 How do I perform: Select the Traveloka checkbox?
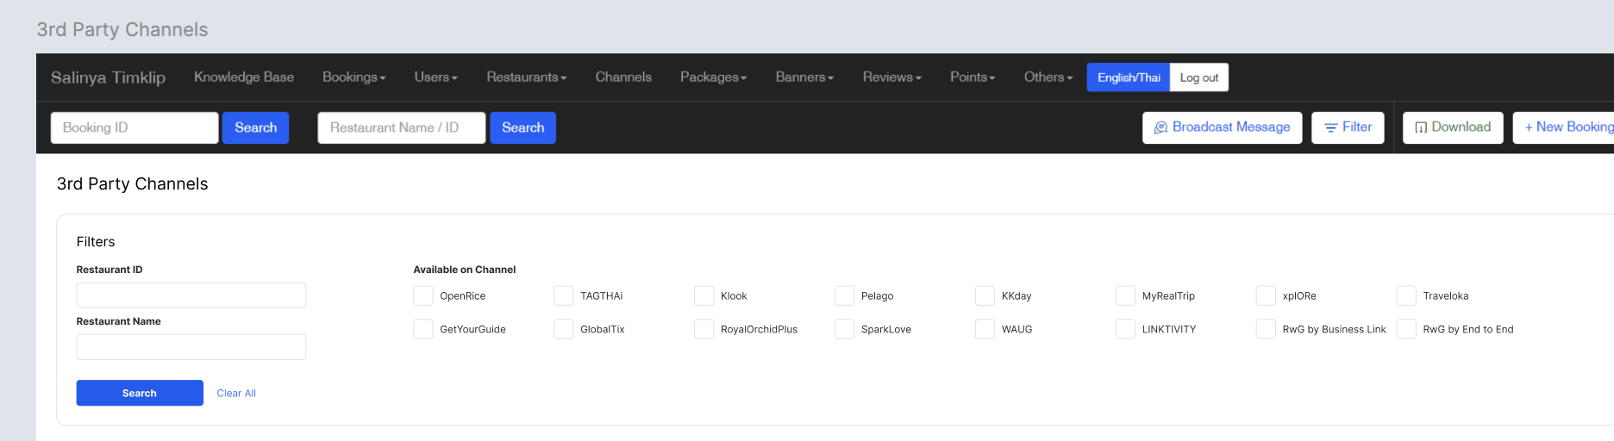click(x=1406, y=295)
